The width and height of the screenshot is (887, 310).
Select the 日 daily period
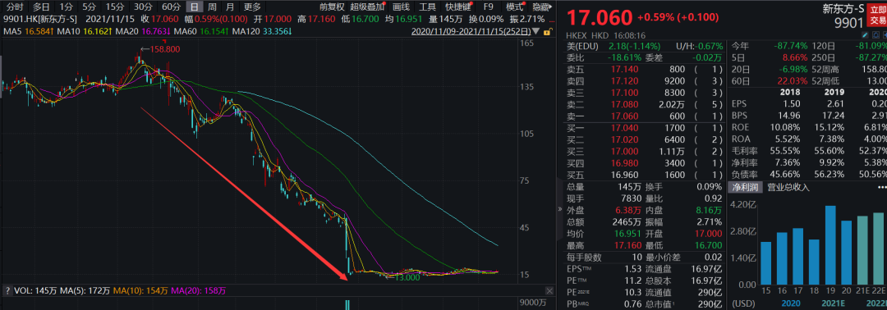coord(194,7)
